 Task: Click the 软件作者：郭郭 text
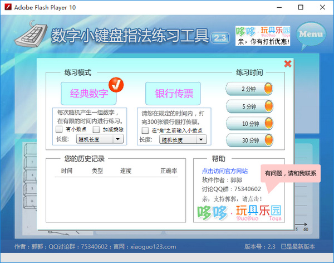[x=222, y=180]
